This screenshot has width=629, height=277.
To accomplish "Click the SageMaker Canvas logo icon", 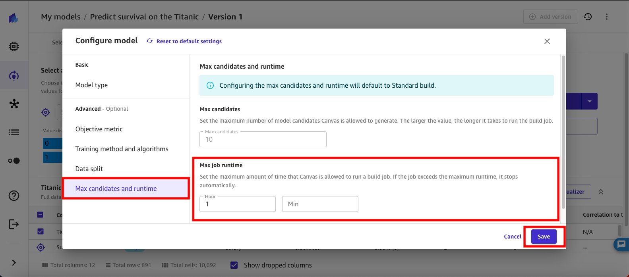I will tap(14, 18).
